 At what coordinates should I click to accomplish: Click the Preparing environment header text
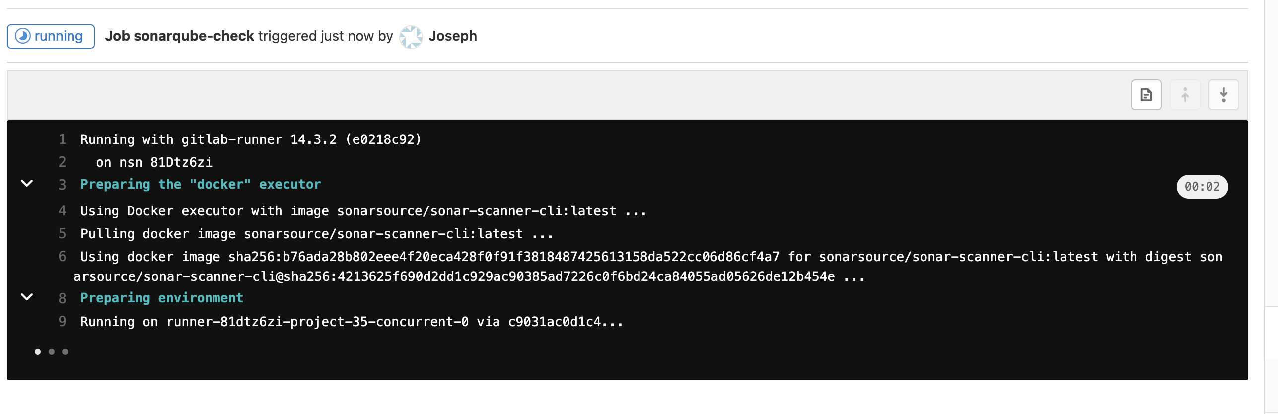(x=162, y=298)
